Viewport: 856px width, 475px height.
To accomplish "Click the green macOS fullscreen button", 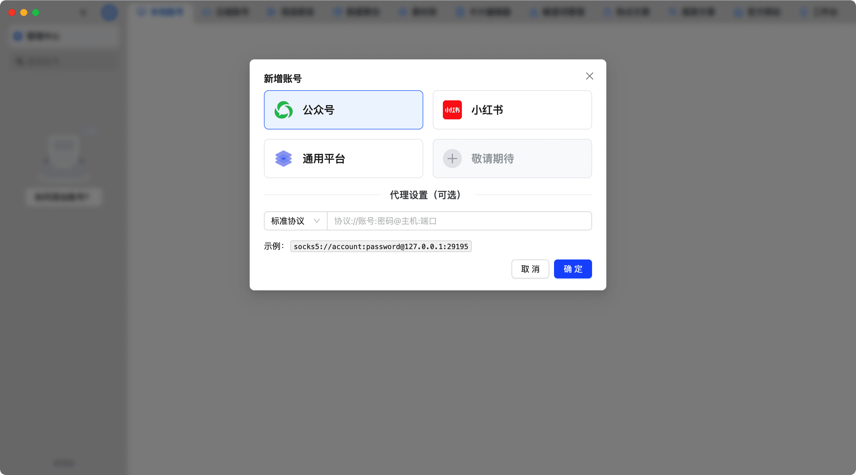I will (36, 12).
